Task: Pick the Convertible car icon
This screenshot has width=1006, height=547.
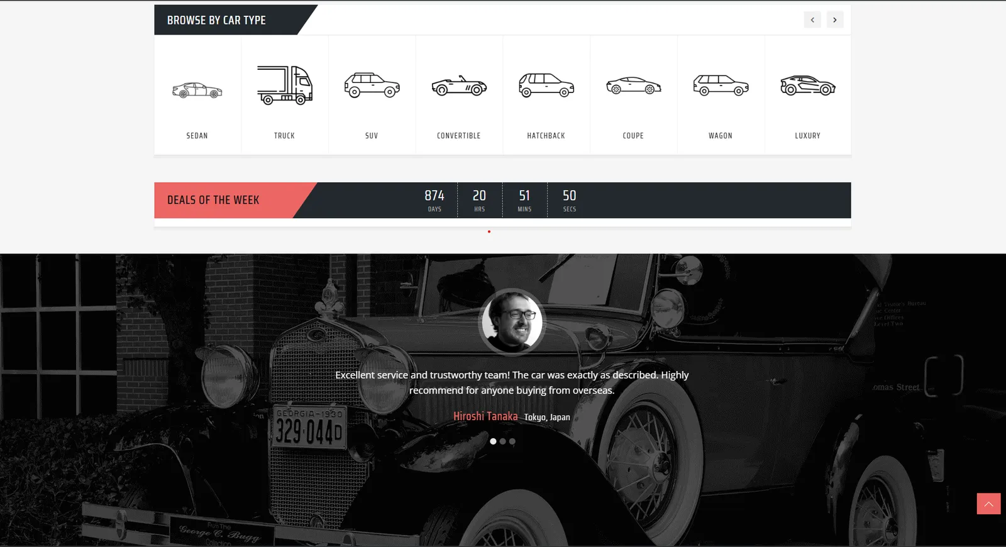Action: [459, 86]
